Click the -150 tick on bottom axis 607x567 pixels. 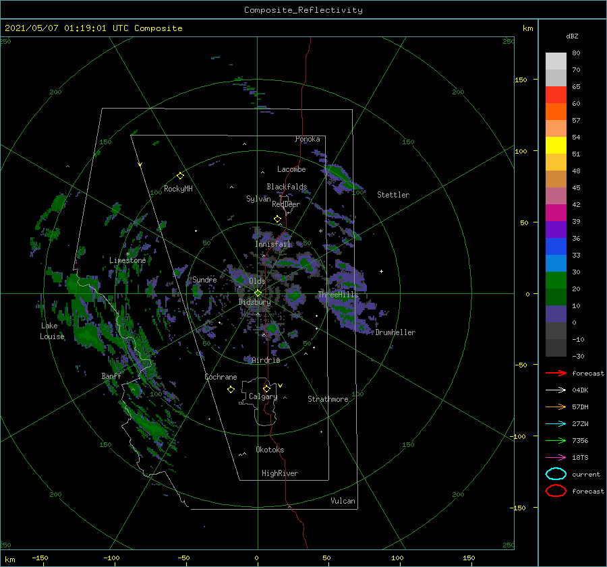point(40,558)
